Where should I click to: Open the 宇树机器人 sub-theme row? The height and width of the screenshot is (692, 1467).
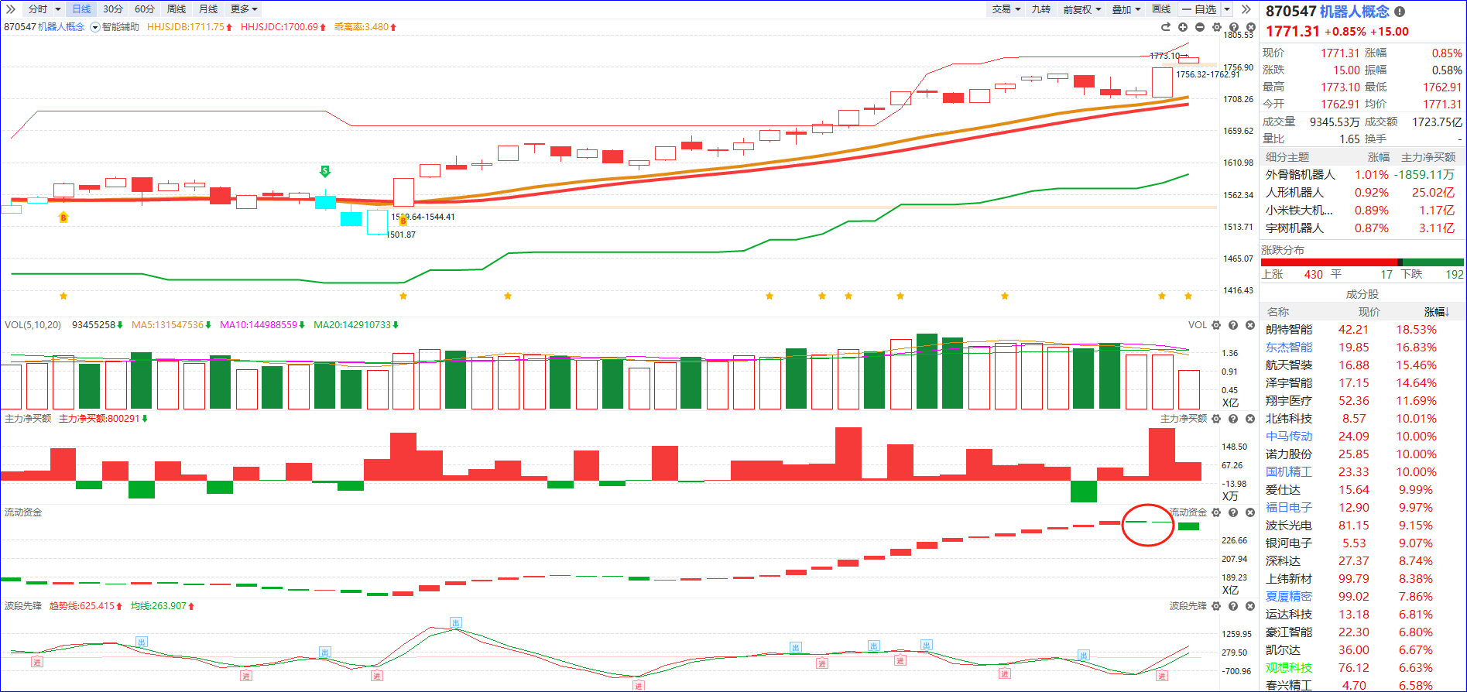(1362, 228)
